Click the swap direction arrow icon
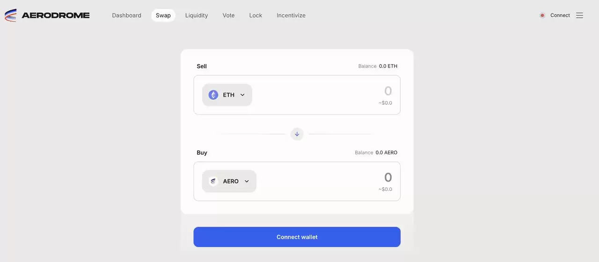The width and height of the screenshot is (599, 262). point(297,134)
